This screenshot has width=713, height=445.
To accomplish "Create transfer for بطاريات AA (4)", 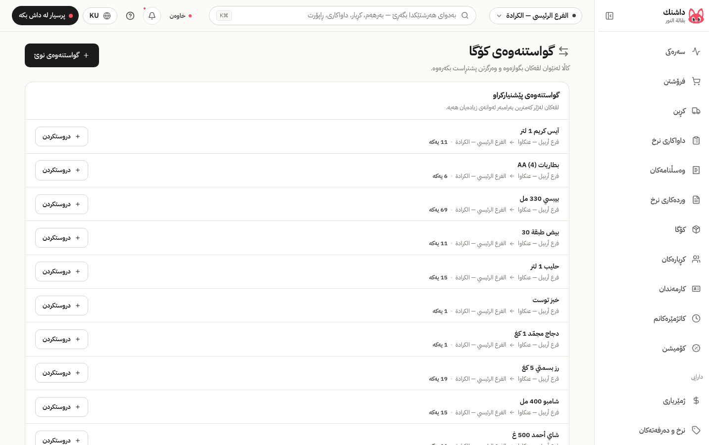I will pyautogui.click(x=61, y=170).
